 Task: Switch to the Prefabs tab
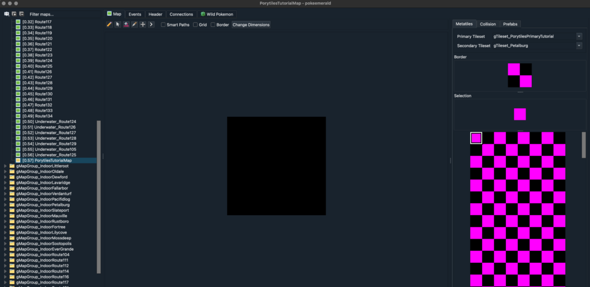coord(510,24)
